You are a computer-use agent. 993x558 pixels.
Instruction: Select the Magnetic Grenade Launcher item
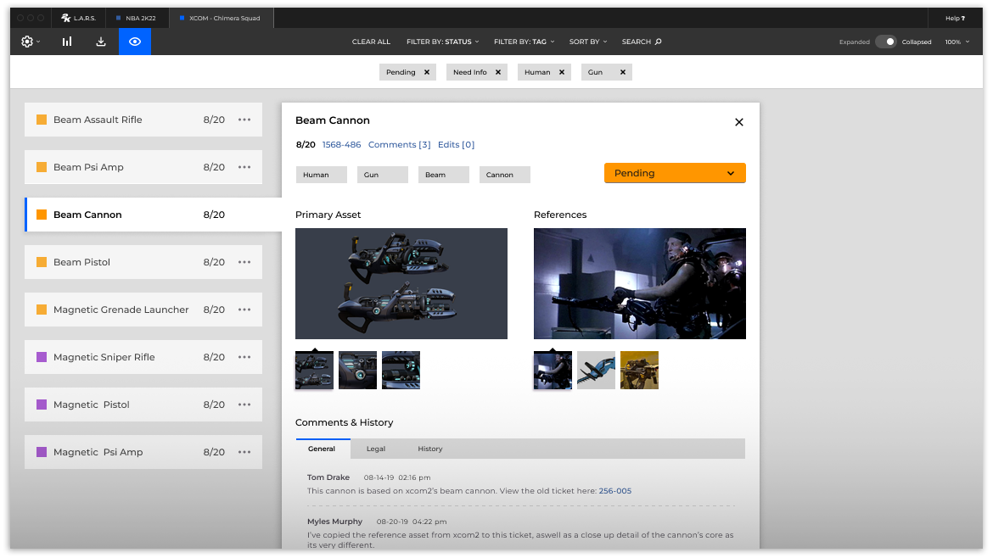pyautogui.click(x=143, y=310)
